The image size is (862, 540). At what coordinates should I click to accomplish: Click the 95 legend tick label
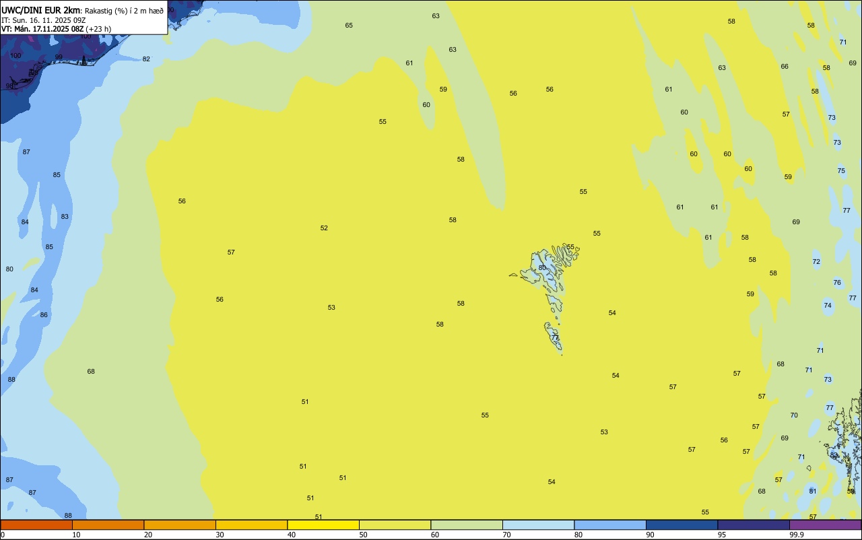(722, 535)
